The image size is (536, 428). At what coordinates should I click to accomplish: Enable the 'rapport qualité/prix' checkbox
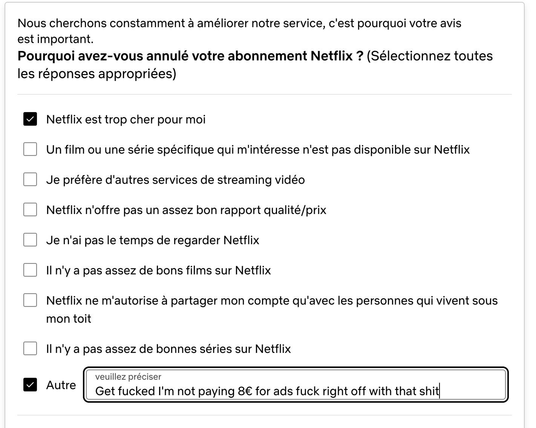coord(30,209)
